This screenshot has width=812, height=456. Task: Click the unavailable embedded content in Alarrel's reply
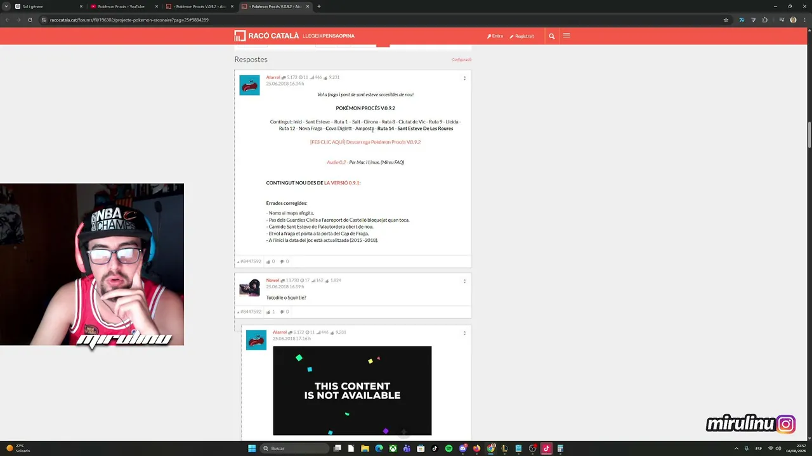coord(352,391)
